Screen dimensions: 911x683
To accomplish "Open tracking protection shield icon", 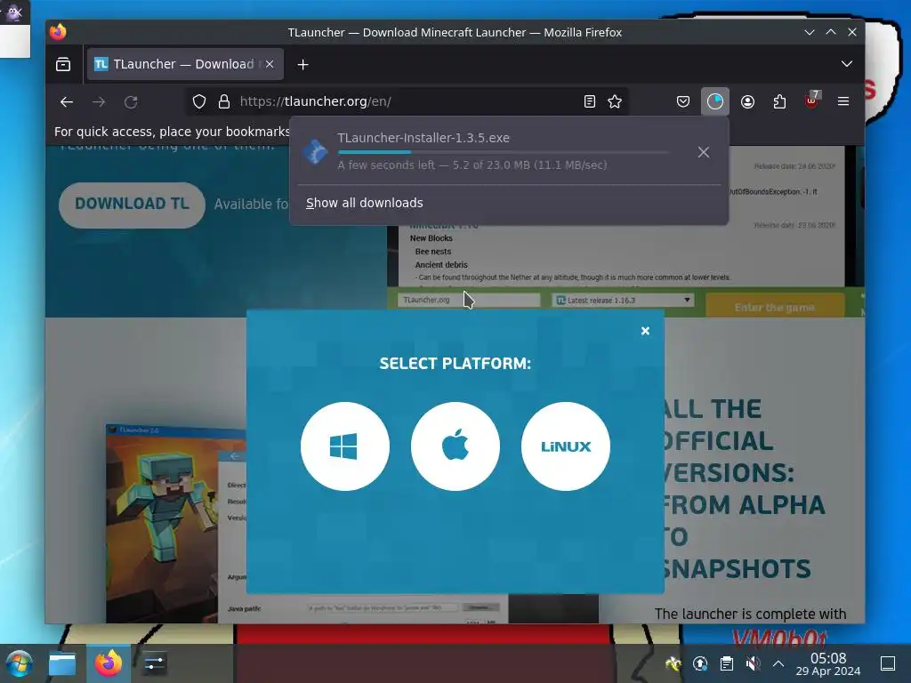I will (x=199, y=101).
